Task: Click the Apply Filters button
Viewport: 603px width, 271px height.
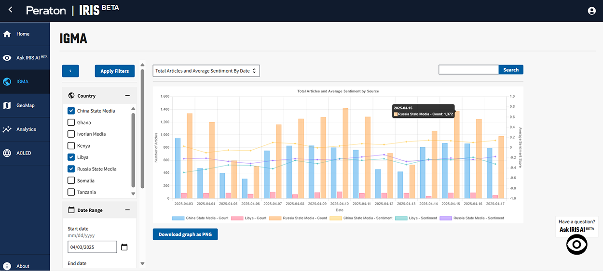Action: point(114,71)
